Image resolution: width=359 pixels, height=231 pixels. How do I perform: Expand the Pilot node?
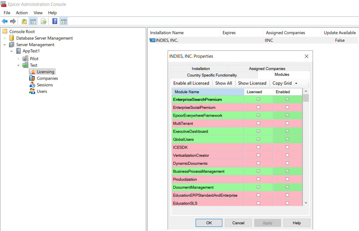tap(19, 59)
